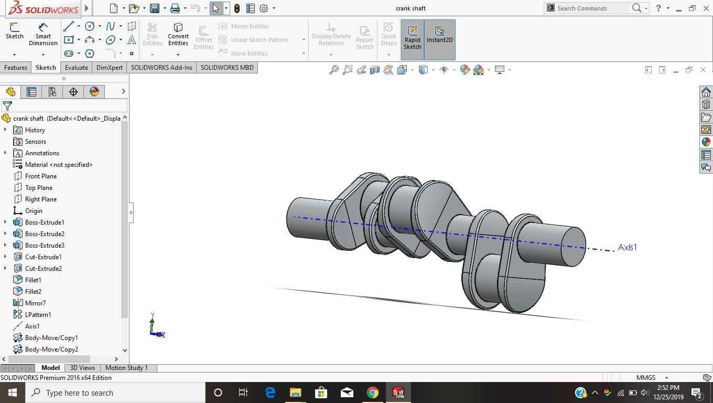Open Google Chrome from the taskbar

[372, 393]
